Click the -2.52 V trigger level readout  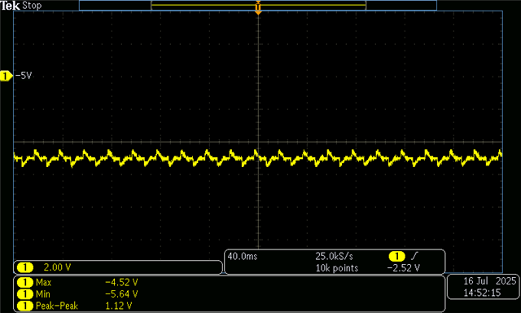point(404,268)
